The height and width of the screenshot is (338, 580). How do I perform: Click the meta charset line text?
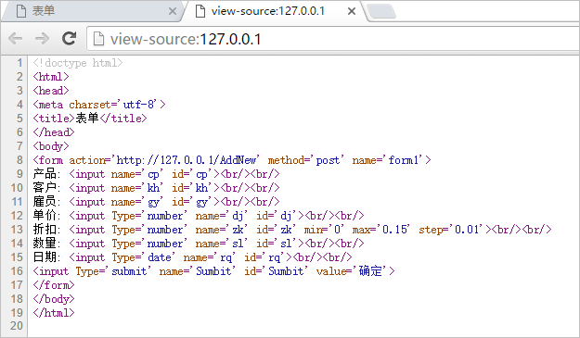tap(99, 105)
